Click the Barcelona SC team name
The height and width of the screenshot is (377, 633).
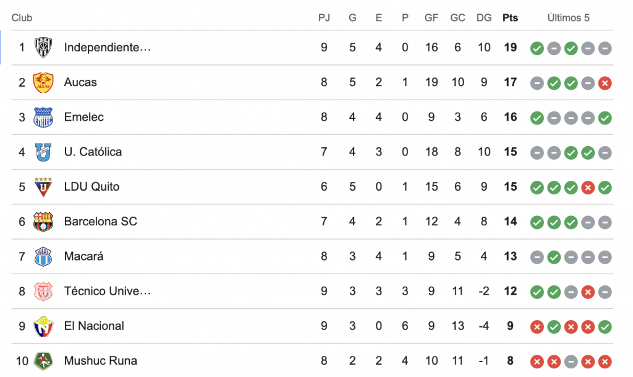100,222
